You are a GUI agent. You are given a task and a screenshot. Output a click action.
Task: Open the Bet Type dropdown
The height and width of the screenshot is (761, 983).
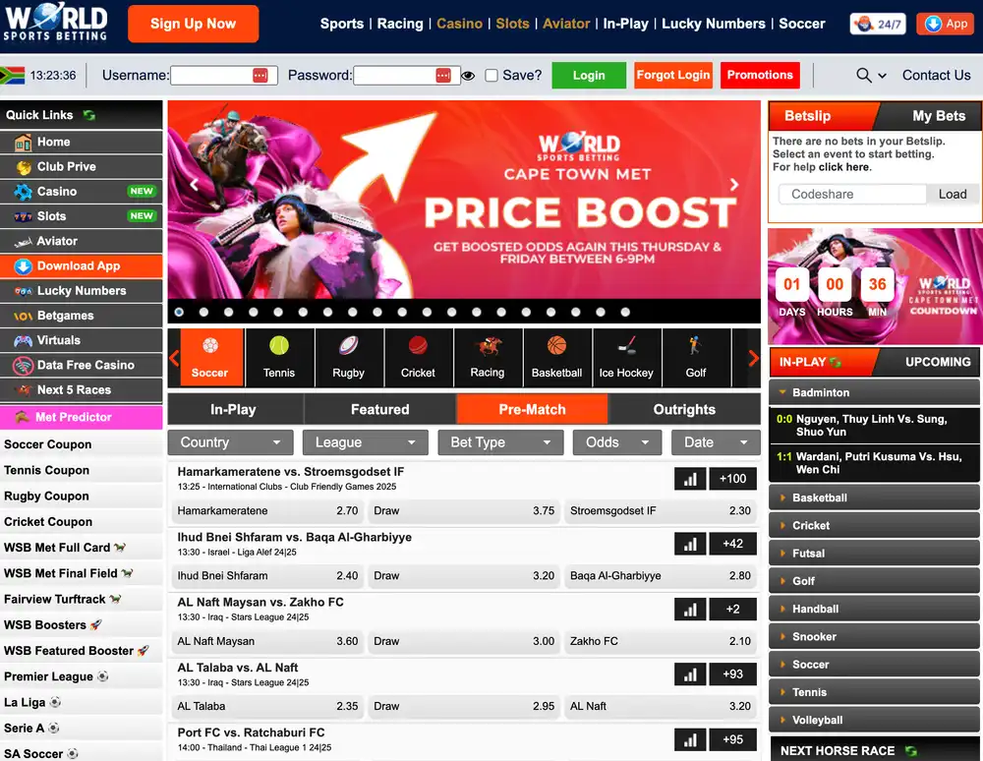tap(500, 442)
